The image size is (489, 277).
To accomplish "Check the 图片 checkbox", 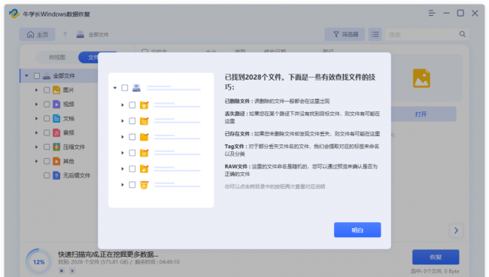I will [47, 90].
